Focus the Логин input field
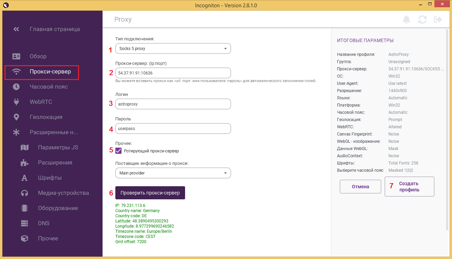This screenshot has width=452, height=259. 173,104
